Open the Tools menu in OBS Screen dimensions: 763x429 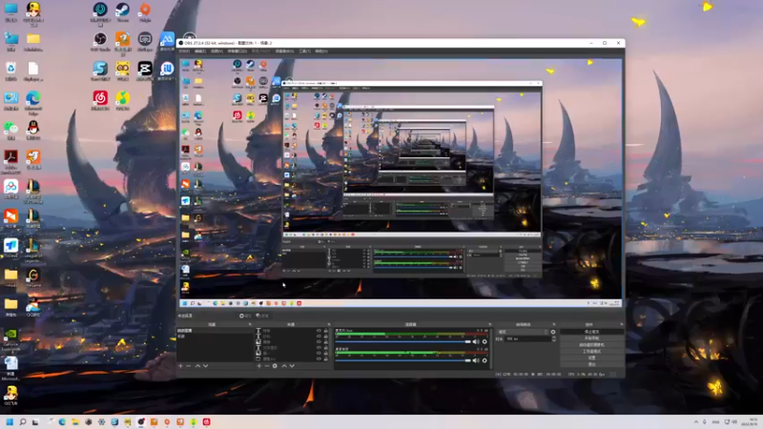[x=304, y=51]
